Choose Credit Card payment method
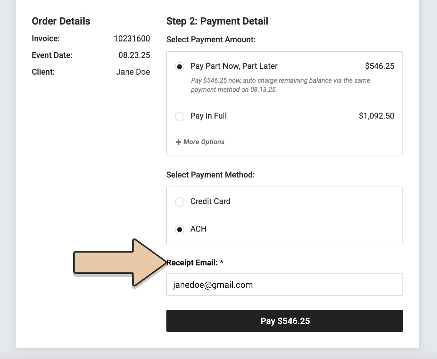 180,202
